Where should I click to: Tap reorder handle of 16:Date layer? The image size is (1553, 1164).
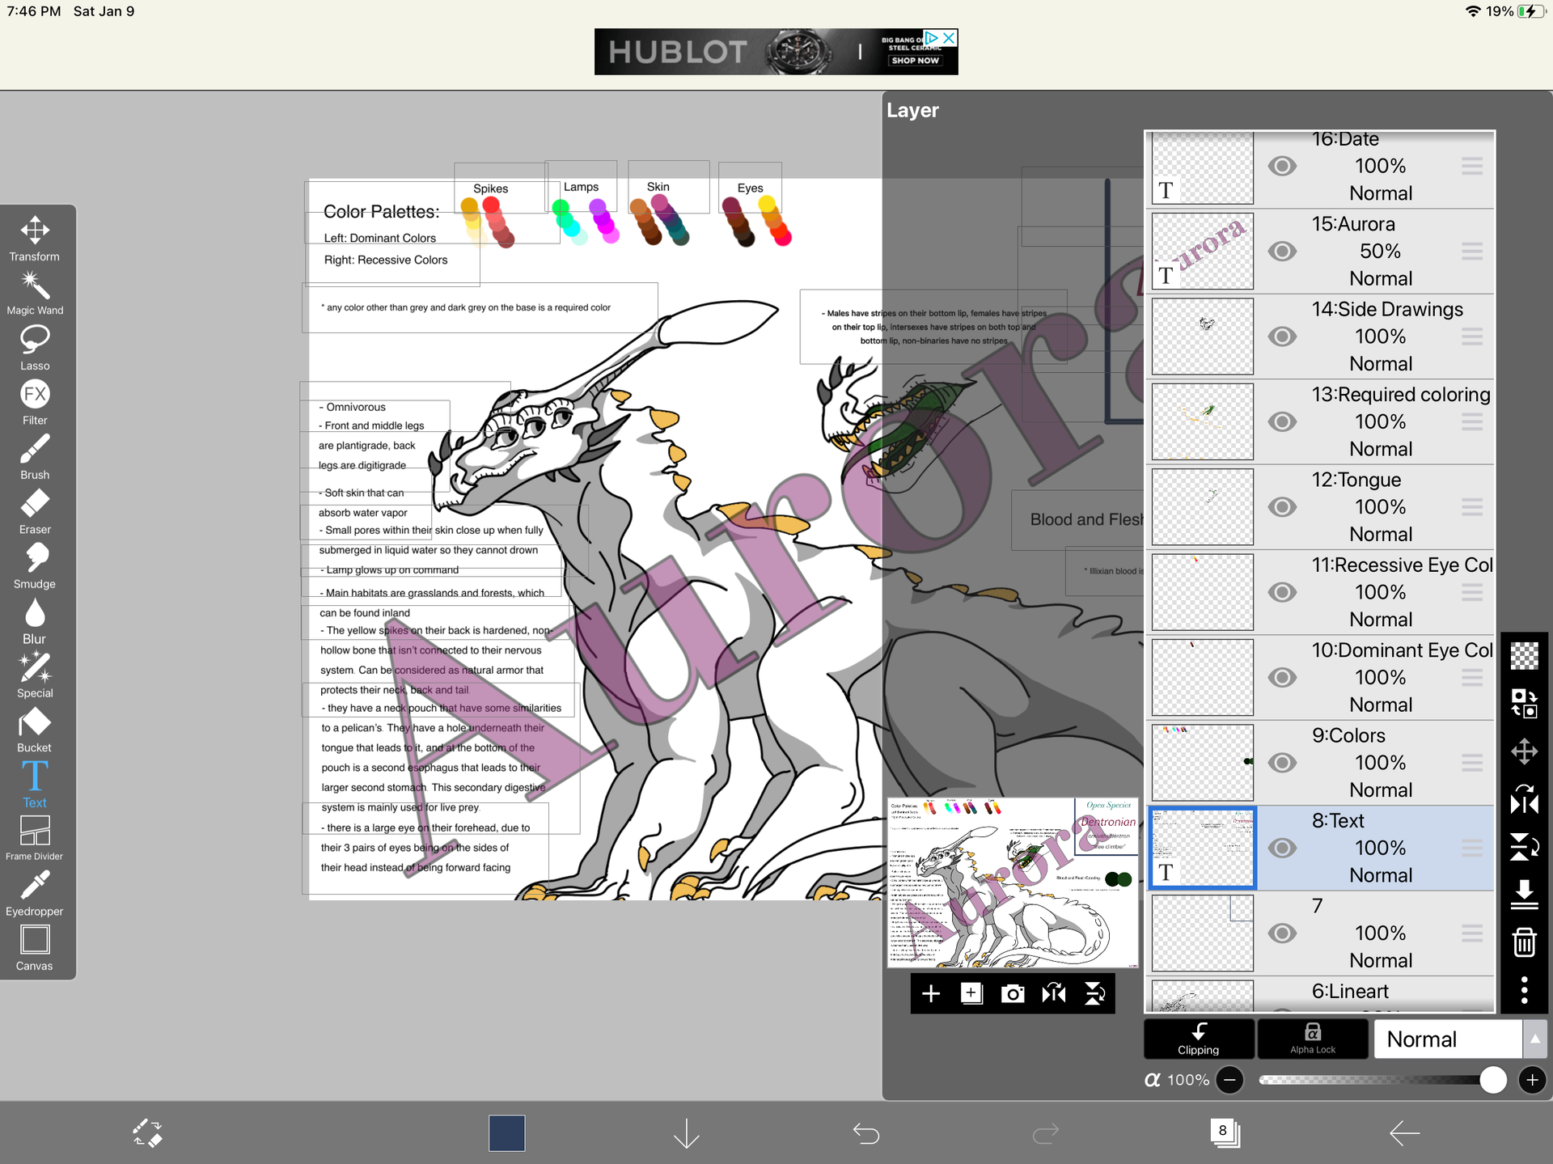(1472, 166)
